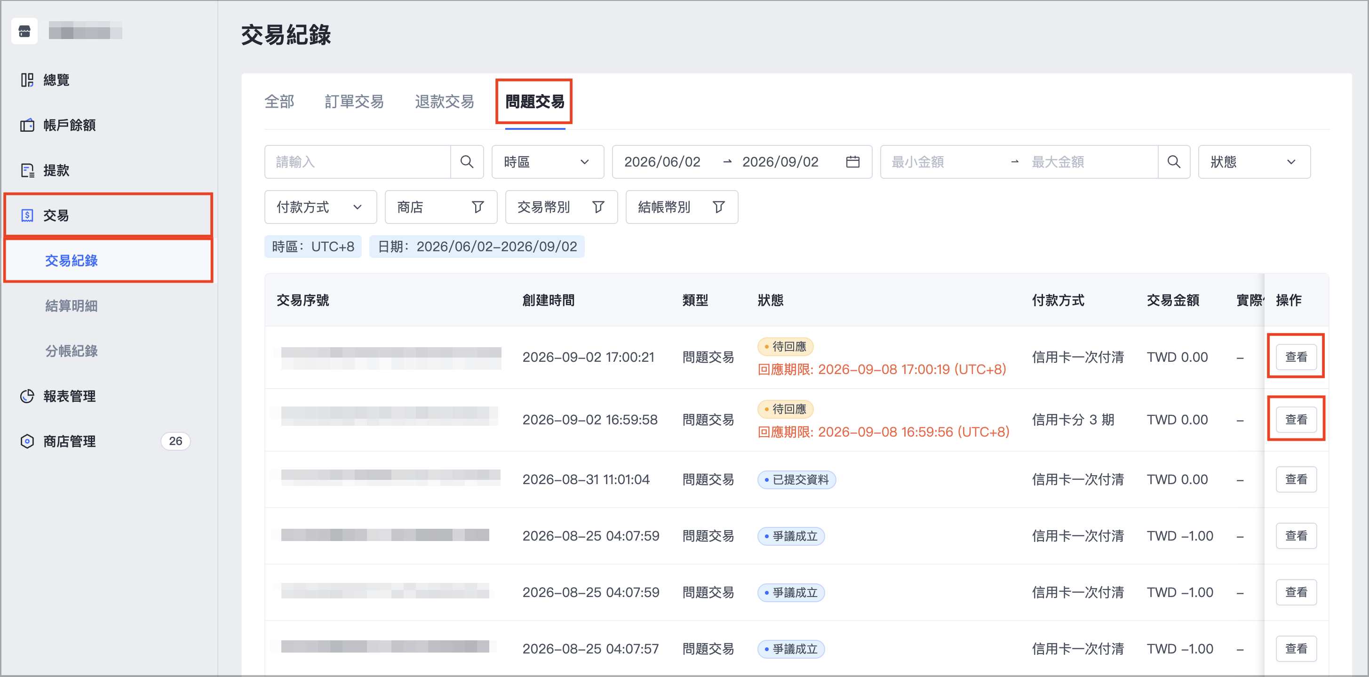
Task: Switch to the 退款交易 tab
Action: click(x=444, y=102)
